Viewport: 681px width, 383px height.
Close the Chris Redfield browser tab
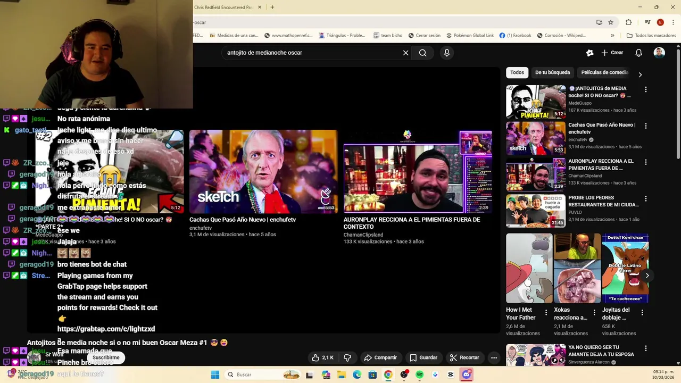260,7
